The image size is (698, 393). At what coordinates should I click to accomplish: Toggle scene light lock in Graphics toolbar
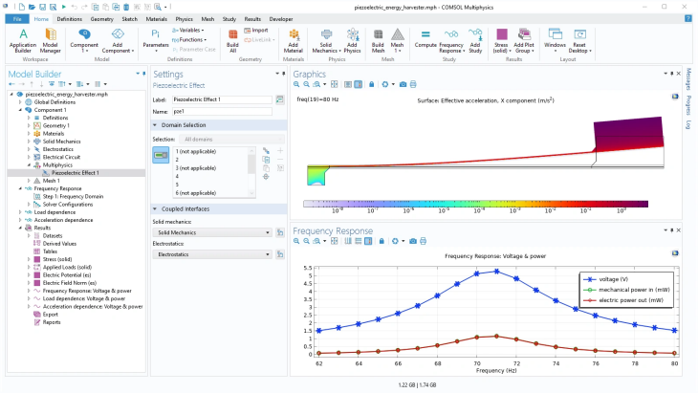(371, 84)
